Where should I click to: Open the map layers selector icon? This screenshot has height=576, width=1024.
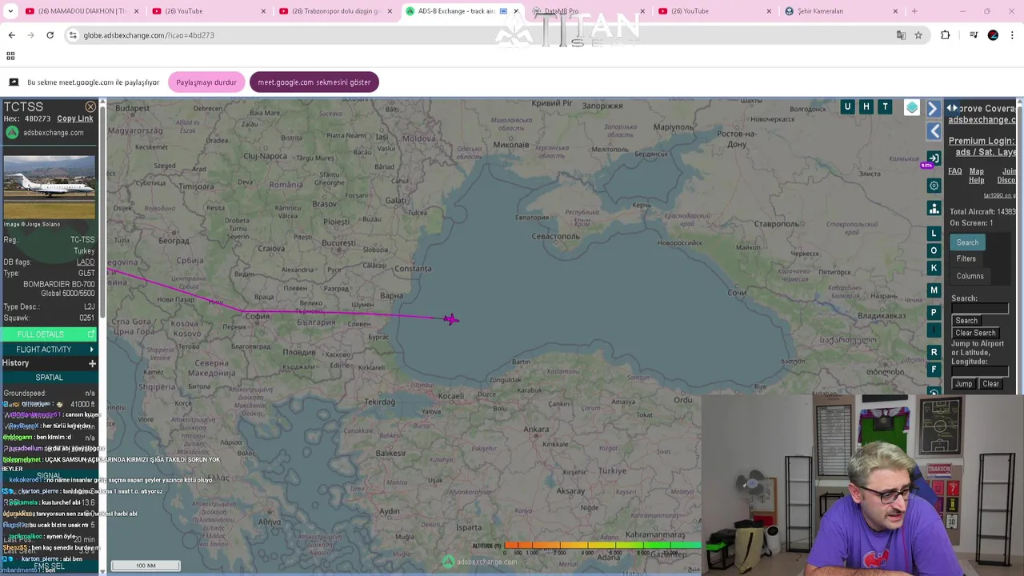click(x=912, y=107)
